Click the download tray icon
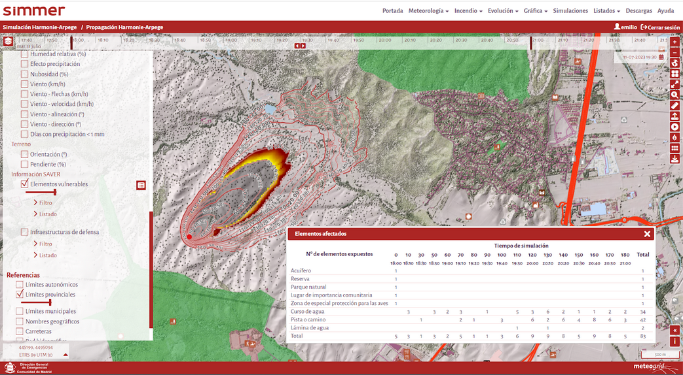Viewport: 683px width, 375px height. point(674,159)
